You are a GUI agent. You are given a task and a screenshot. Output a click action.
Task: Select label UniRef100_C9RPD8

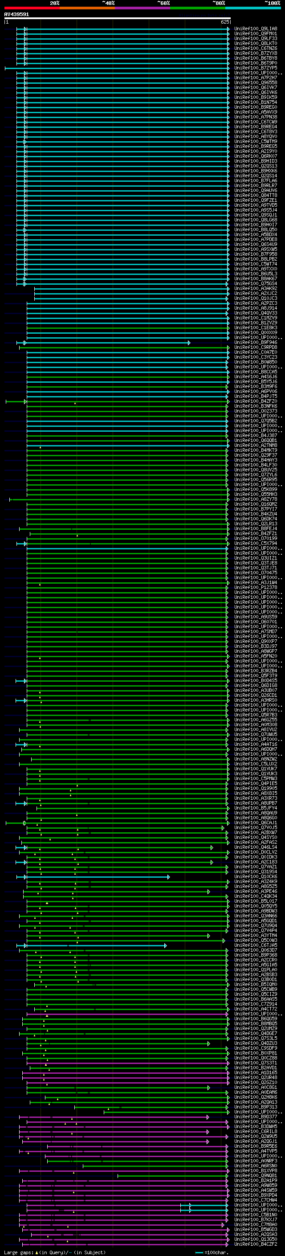[256, 348]
